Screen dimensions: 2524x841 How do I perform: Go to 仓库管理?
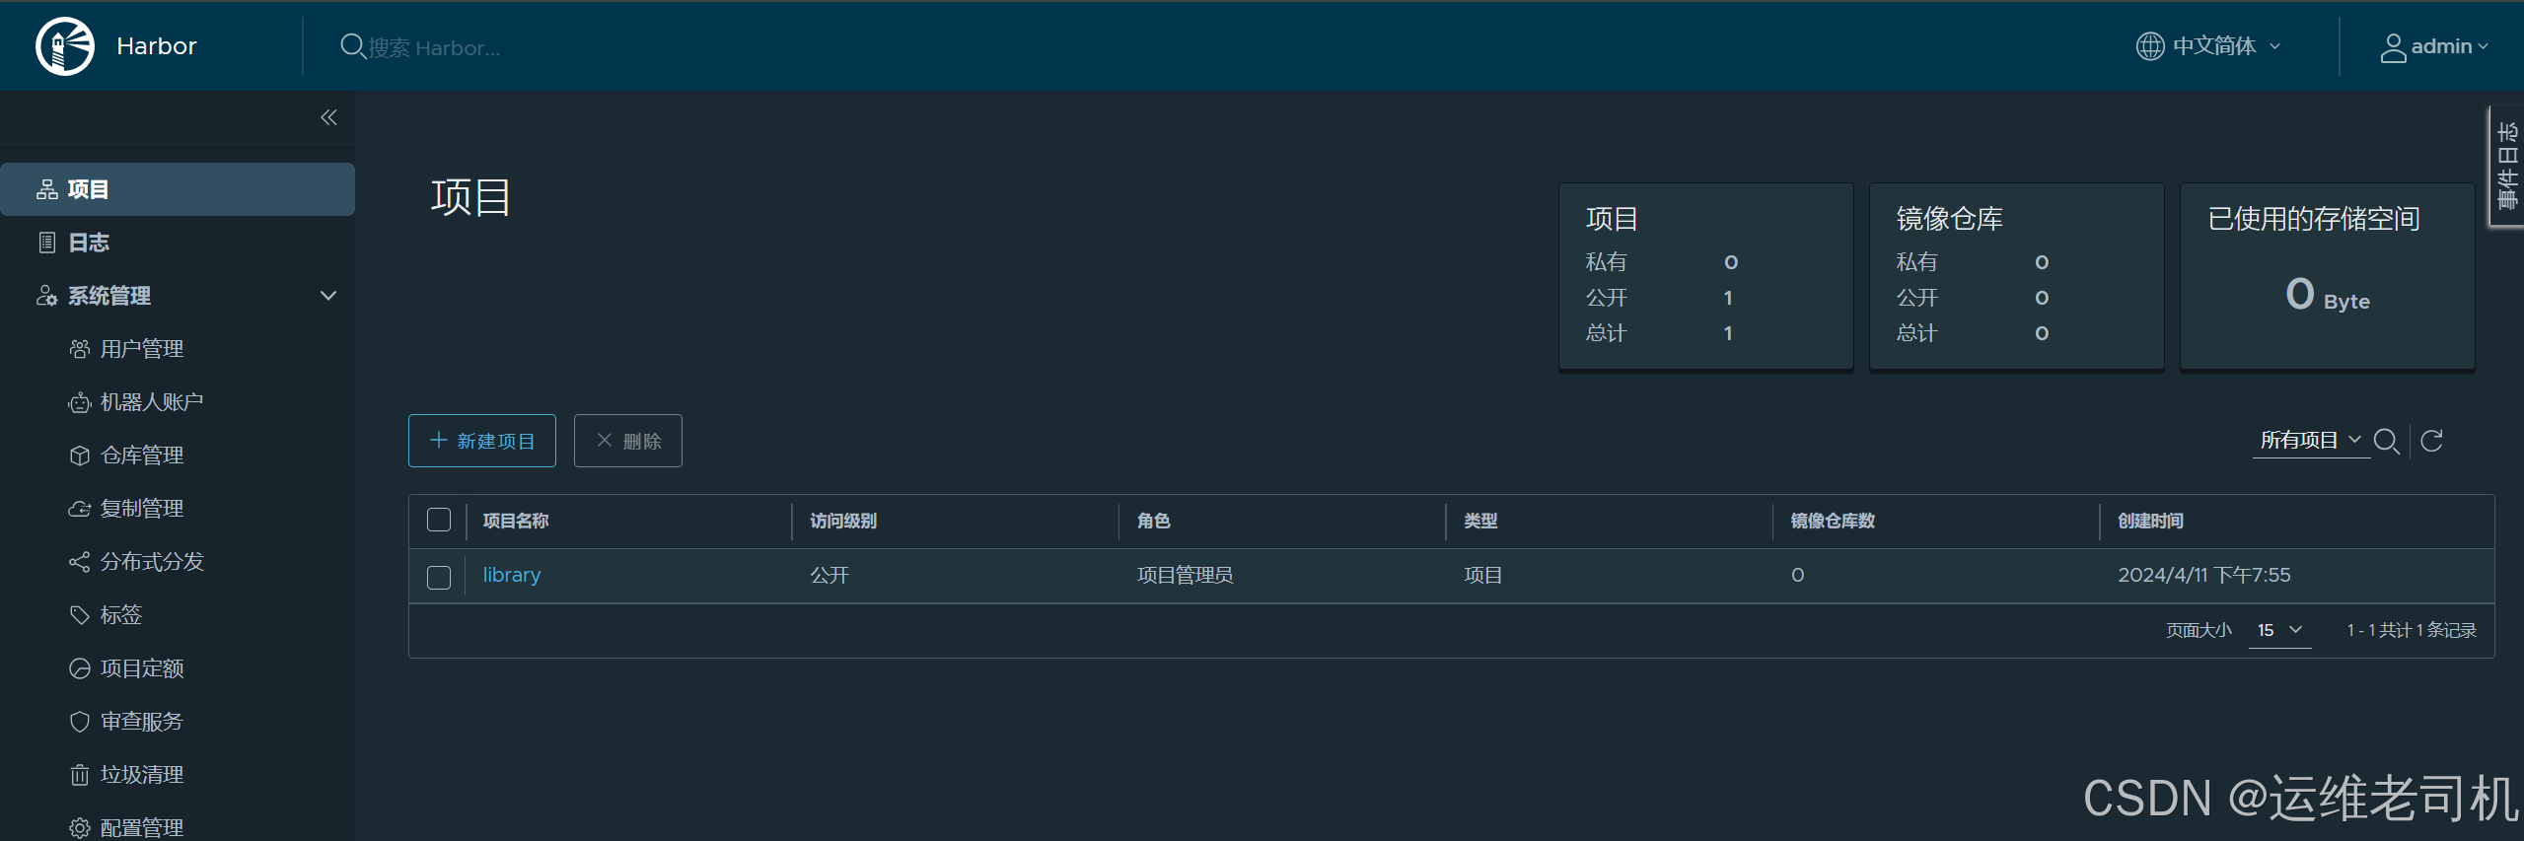(142, 456)
